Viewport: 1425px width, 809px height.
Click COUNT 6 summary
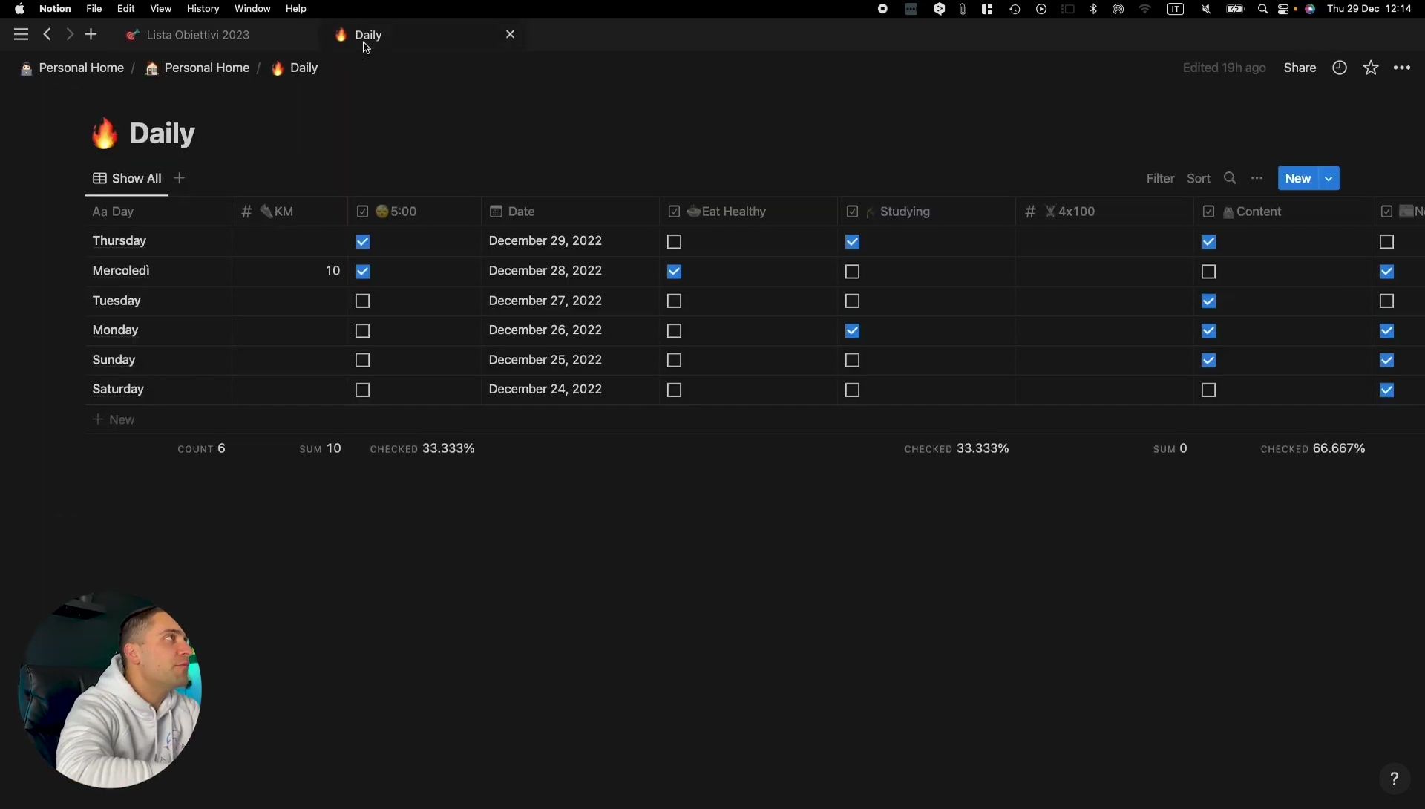point(201,448)
